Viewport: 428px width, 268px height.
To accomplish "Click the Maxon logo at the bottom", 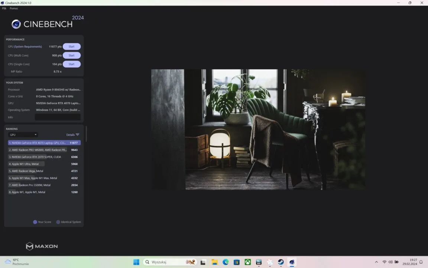I will pyautogui.click(x=42, y=246).
